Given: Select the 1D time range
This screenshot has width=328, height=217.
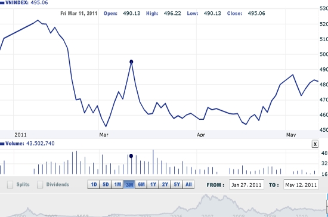Looking at the screenshot, I should [x=94, y=184].
